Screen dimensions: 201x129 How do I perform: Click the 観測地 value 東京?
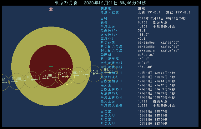(x=141, y=8)
